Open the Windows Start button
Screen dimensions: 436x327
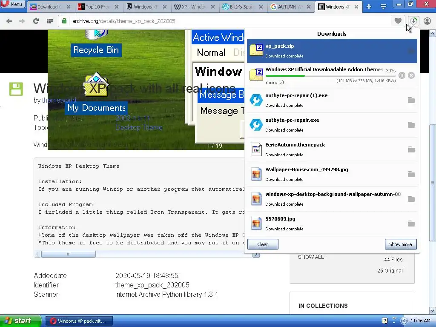[x=20, y=321]
